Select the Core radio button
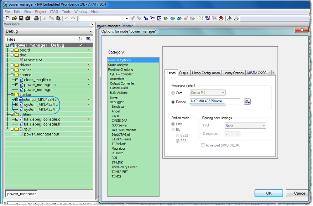Screen dimensions: 313x206 pyautogui.click(x=173, y=93)
